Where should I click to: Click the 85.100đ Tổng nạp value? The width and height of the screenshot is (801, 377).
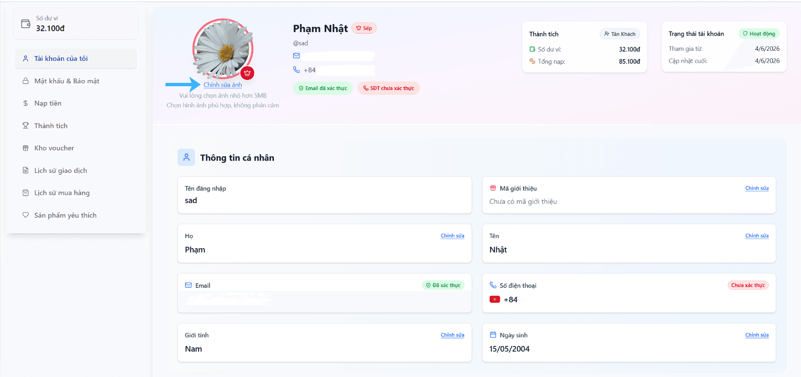point(629,61)
